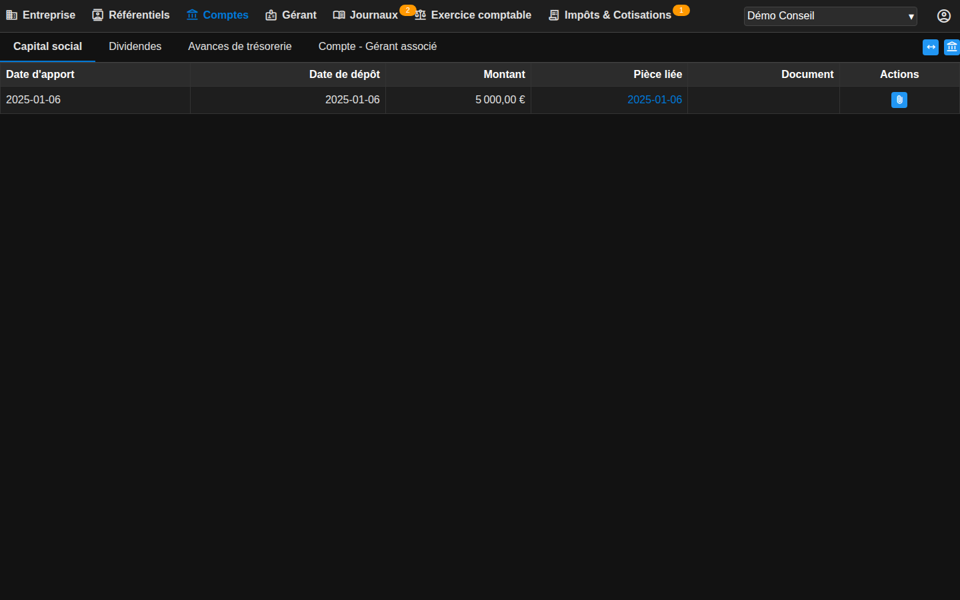Open the Démo Conseil company dropdown
Screen dimensions: 960x600
830,16
